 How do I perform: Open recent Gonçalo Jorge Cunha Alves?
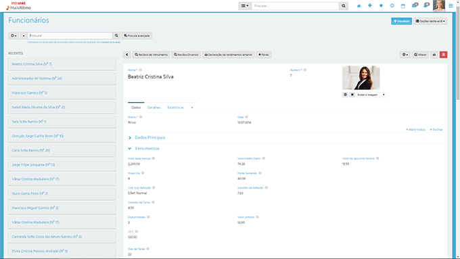pos(62,136)
